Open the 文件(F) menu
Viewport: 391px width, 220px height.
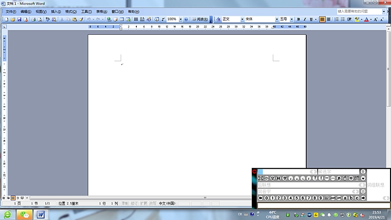click(11, 11)
